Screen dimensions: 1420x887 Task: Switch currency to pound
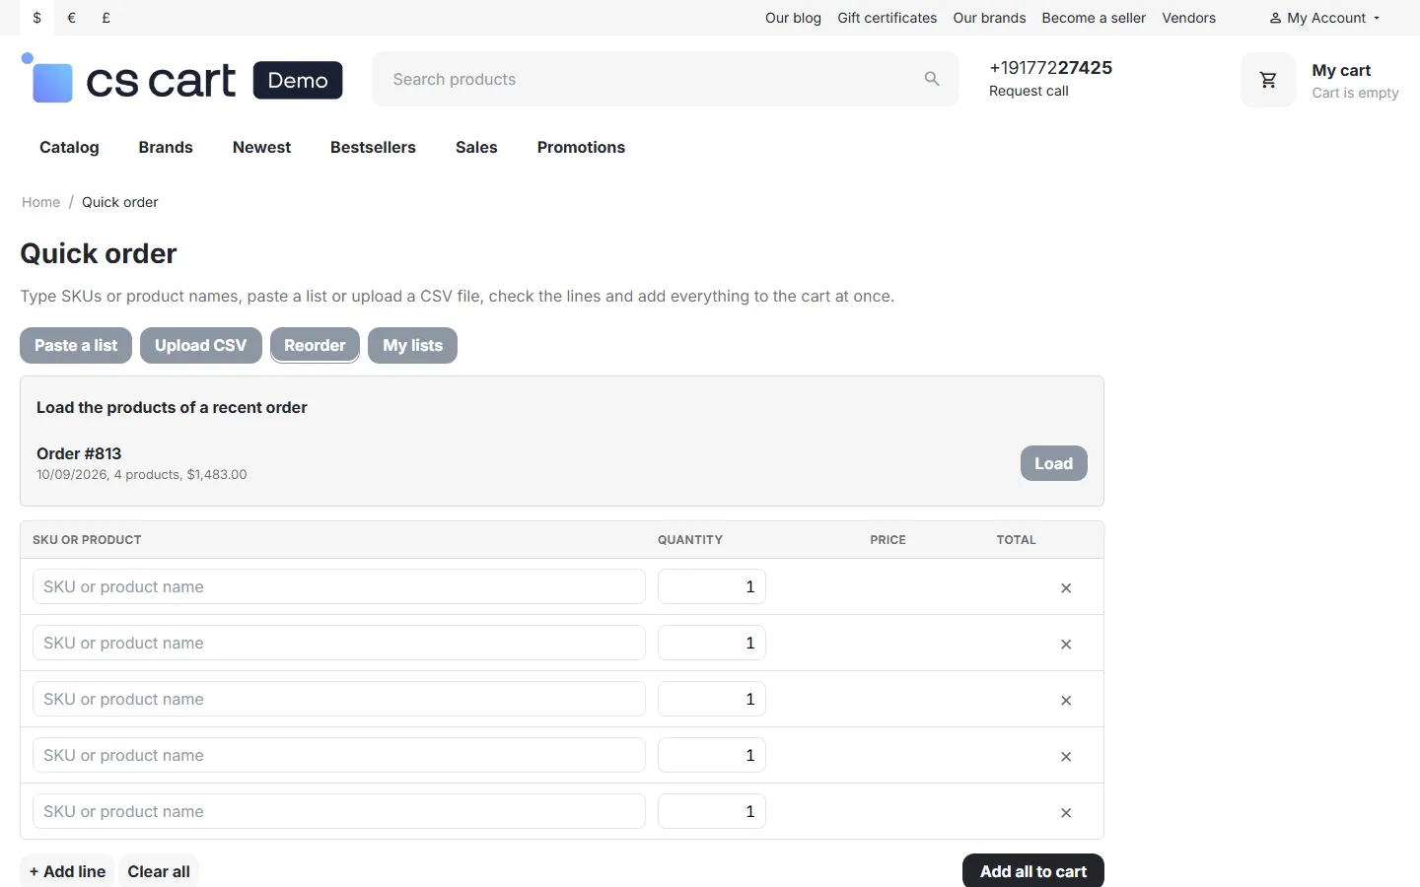[x=106, y=18]
